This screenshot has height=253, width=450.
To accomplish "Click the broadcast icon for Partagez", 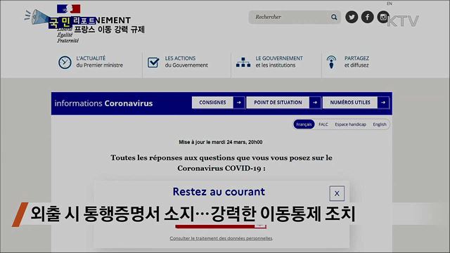I will click(x=331, y=63).
